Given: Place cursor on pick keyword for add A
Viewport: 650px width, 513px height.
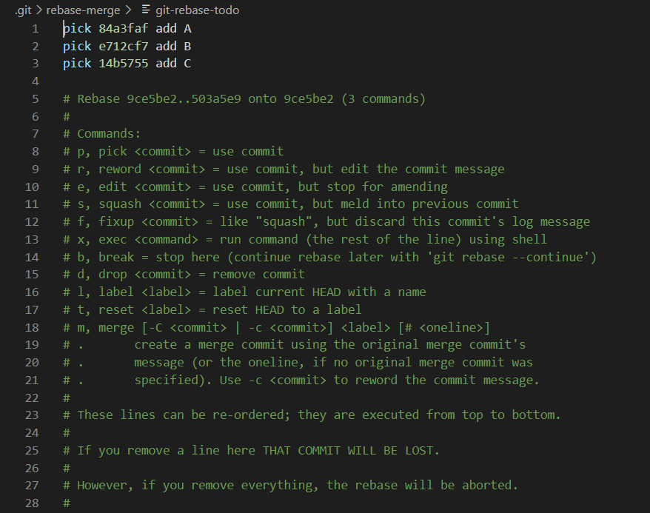Looking at the screenshot, I should click(77, 29).
